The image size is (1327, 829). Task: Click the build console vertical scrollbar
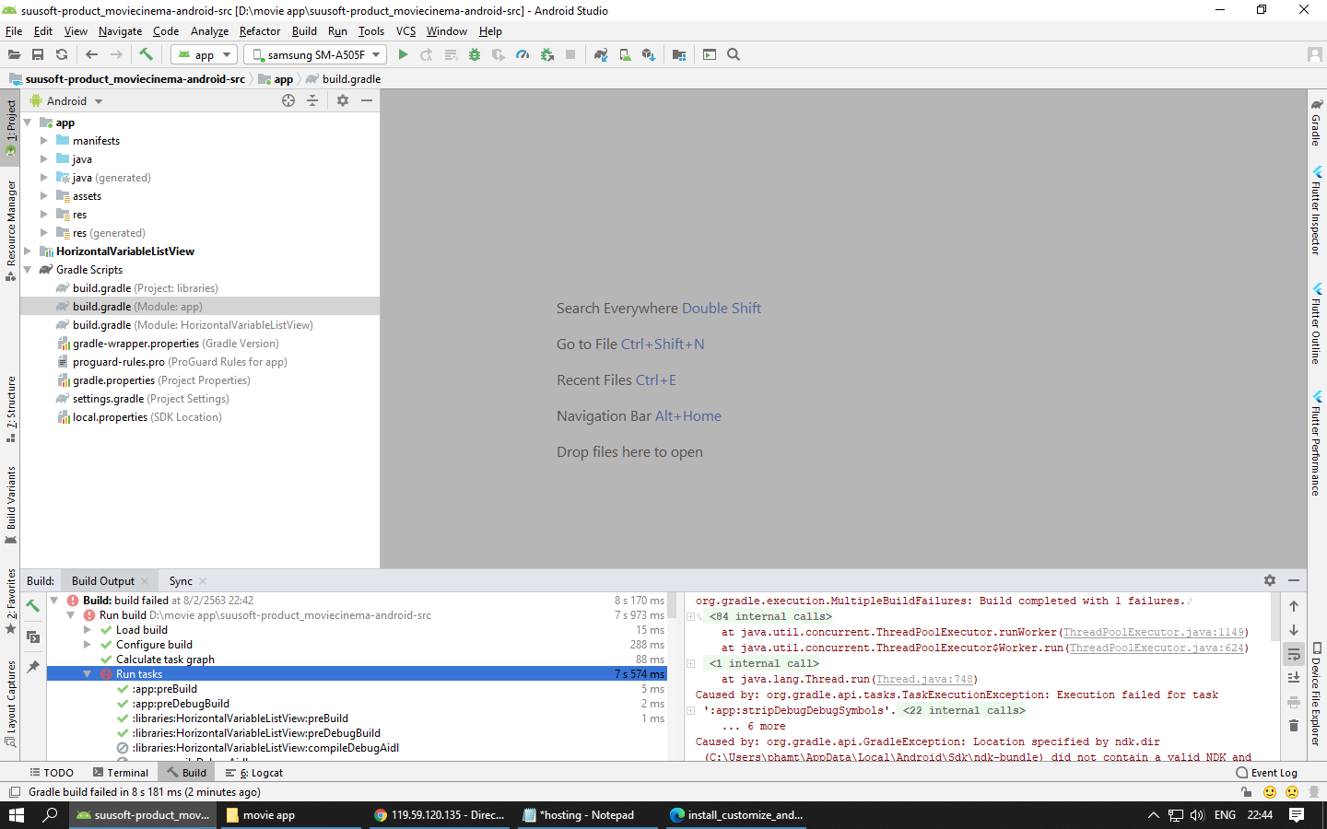click(x=1275, y=617)
